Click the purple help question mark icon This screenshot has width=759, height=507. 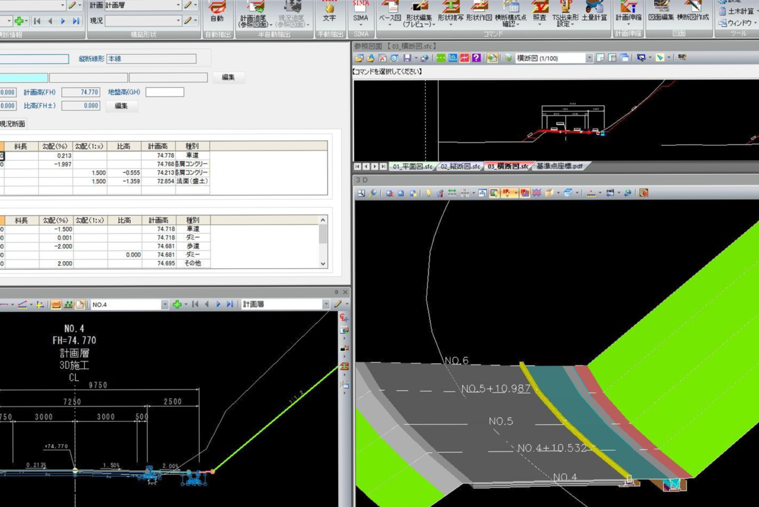click(x=476, y=58)
